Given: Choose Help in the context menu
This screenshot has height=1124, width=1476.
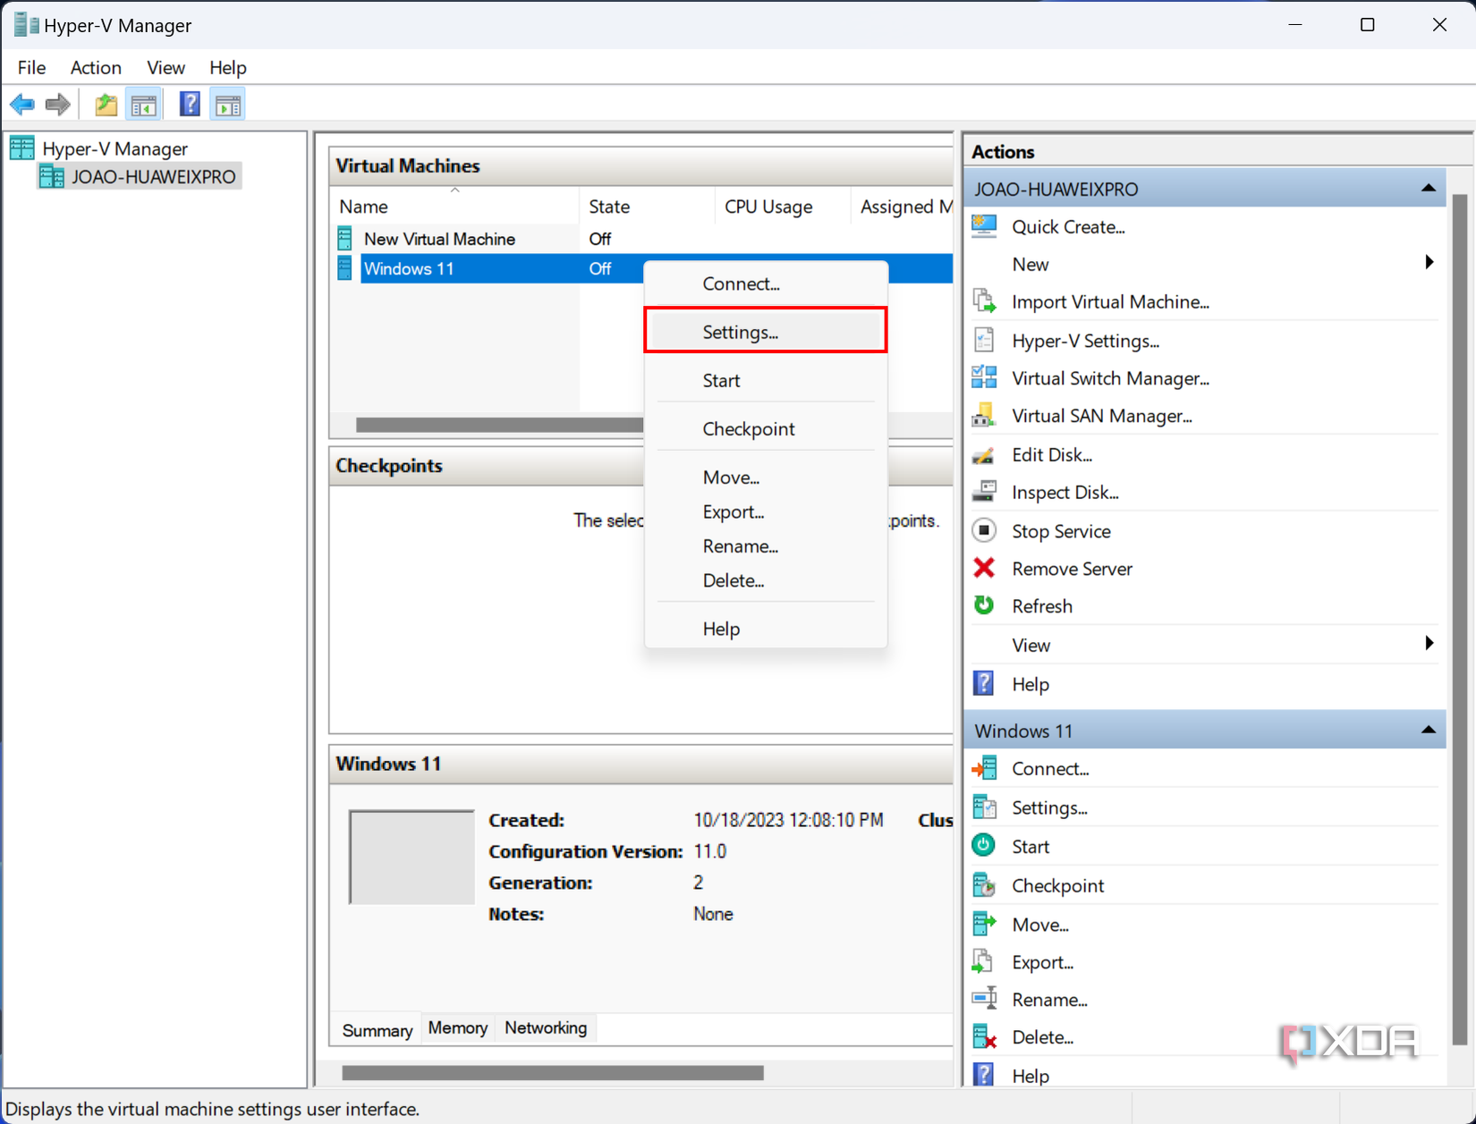Looking at the screenshot, I should tap(766, 629).
